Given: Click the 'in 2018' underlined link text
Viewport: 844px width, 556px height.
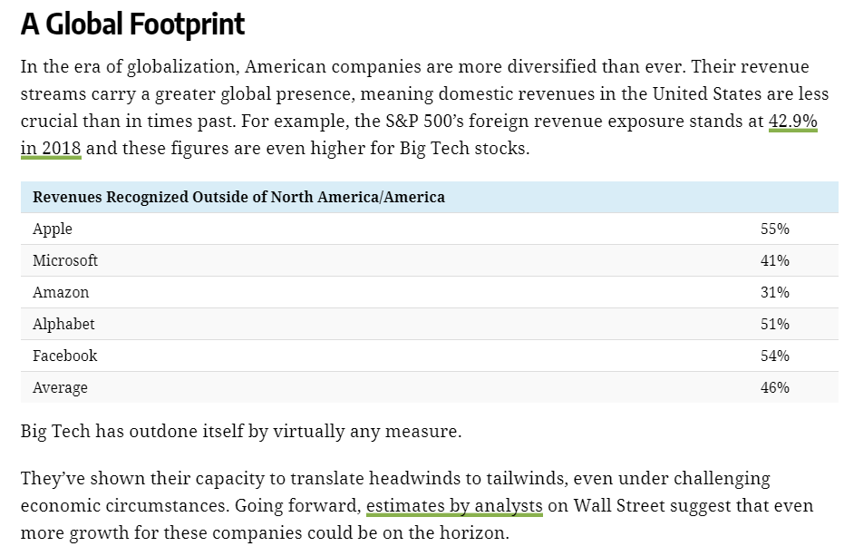Looking at the screenshot, I should (x=51, y=148).
